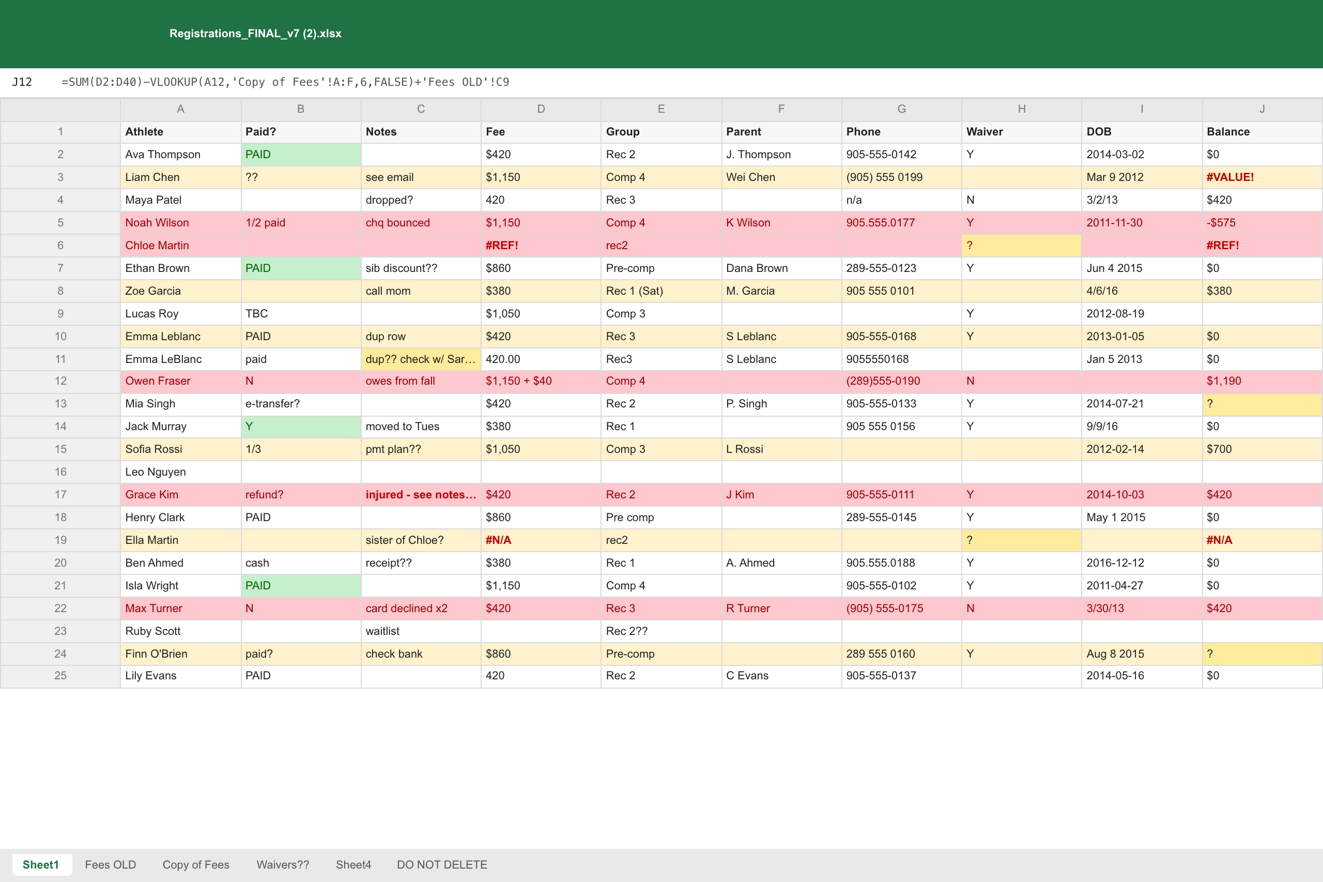Open the Sheet4 tab
Screen dimensions: 1323x882
click(x=353, y=864)
